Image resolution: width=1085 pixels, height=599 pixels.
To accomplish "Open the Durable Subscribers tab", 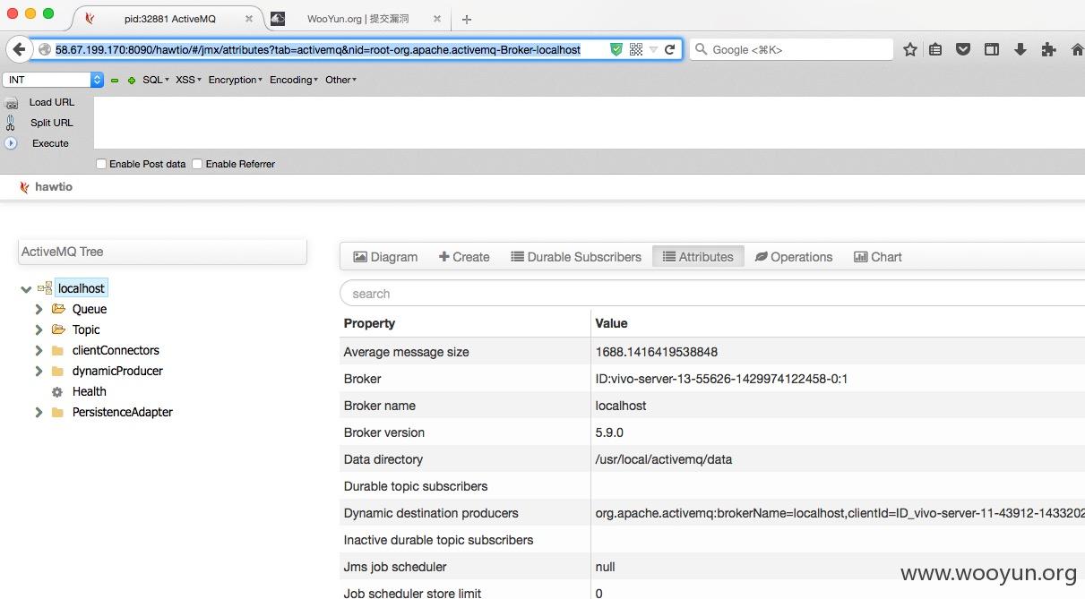I will click(576, 257).
